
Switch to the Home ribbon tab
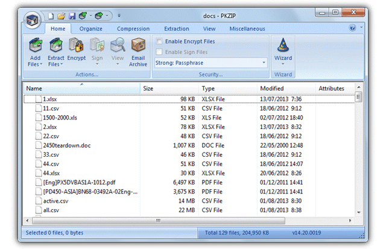click(58, 29)
